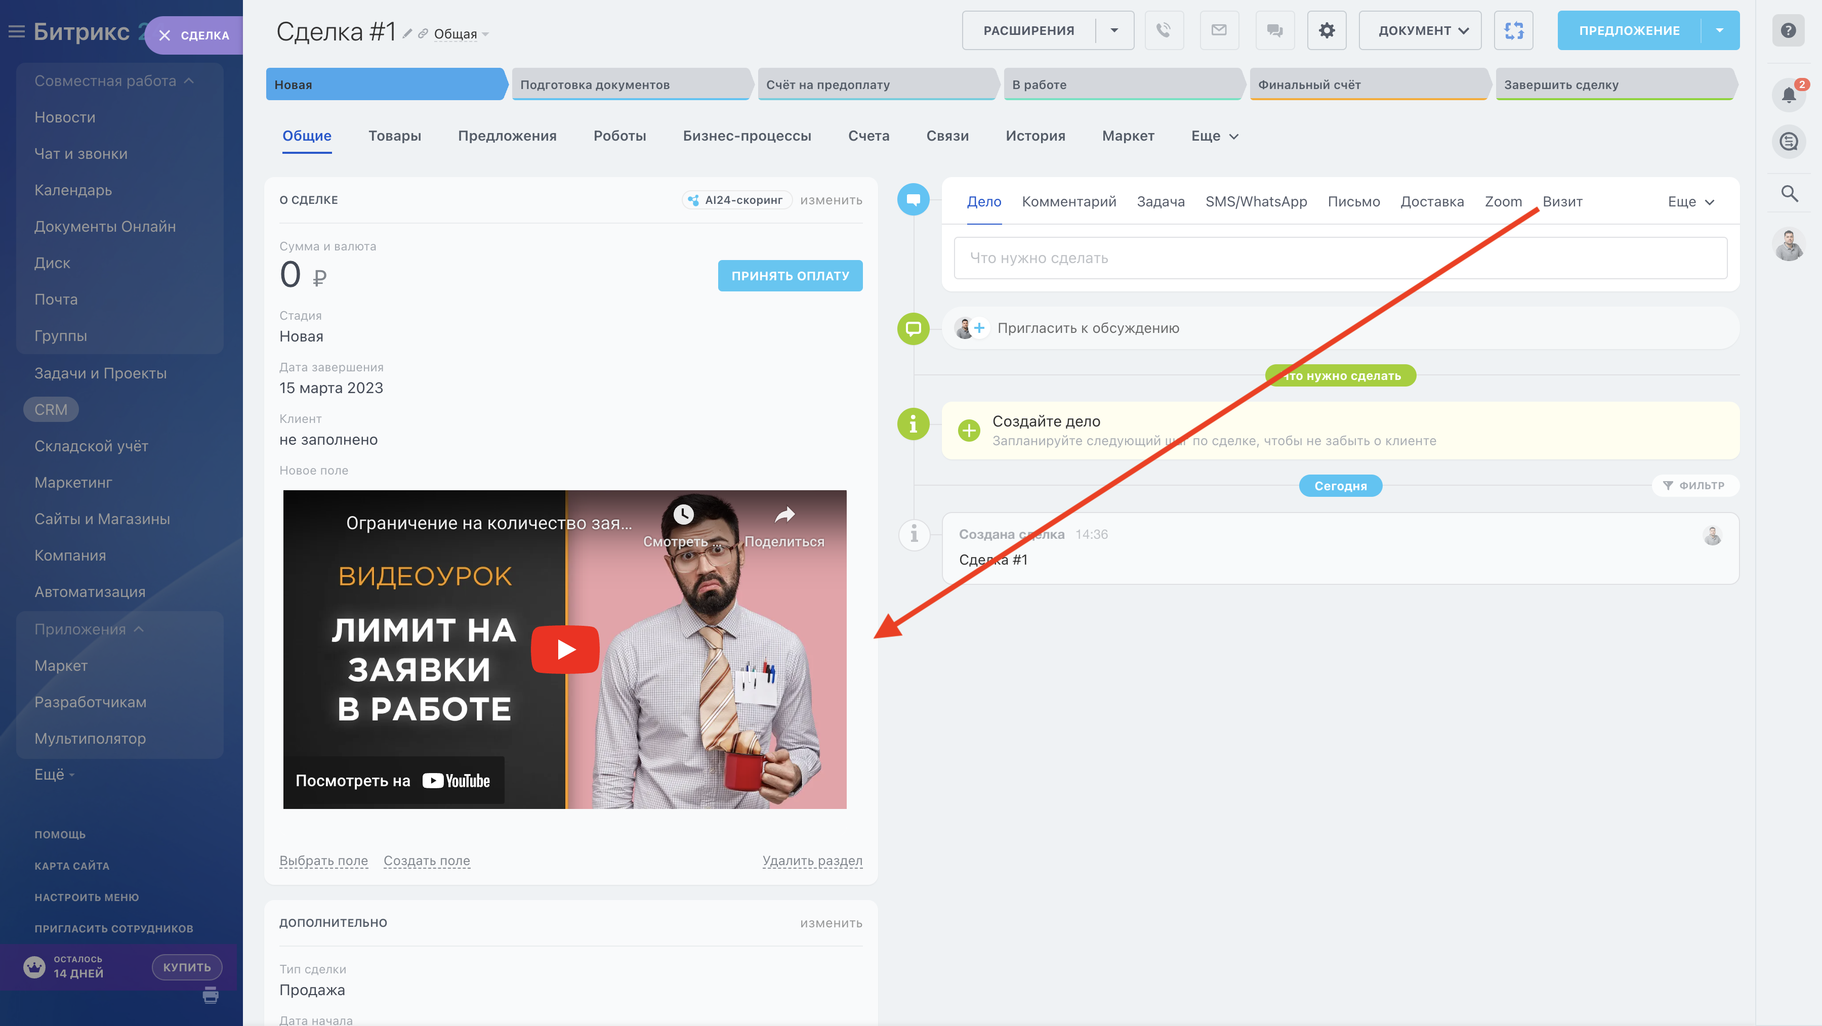Play the YouTube video lesson
The width and height of the screenshot is (1822, 1026).
[x=564, y=649]
